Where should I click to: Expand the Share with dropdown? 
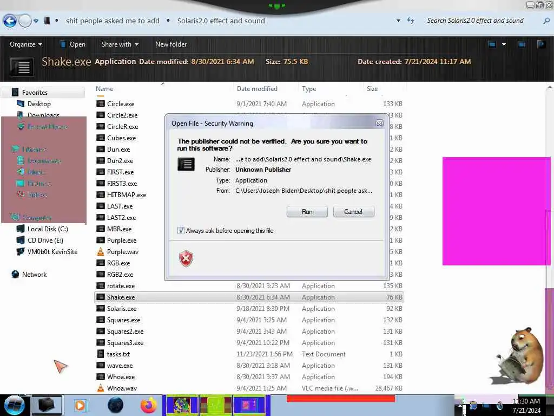pyautogui.click(x=120, y=44)
